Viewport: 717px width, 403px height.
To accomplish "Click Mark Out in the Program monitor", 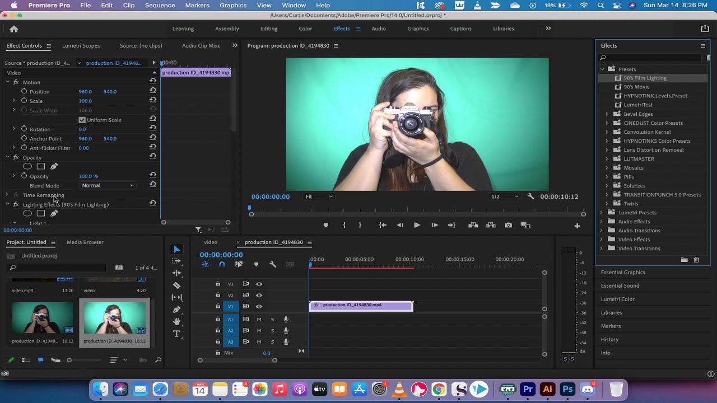I will [360, 225].
